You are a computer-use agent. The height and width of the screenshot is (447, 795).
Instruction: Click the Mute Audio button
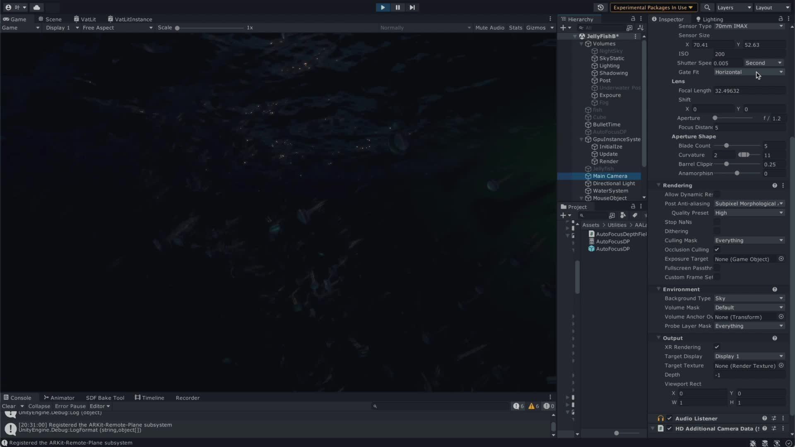tap(489, 28)
